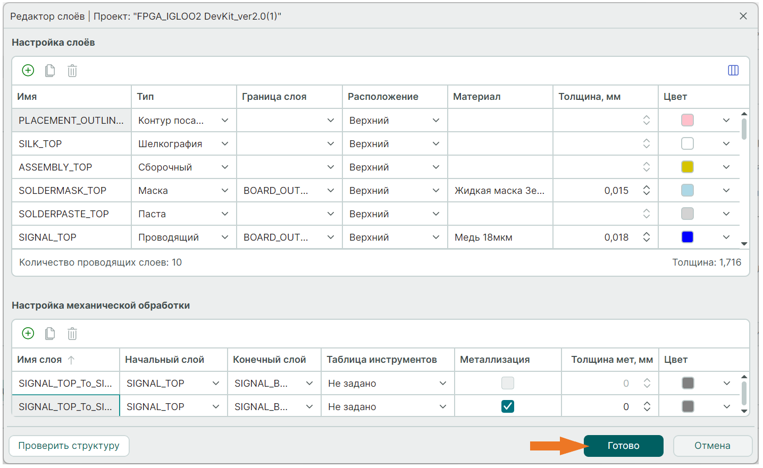Enable metallization checkbox in first row

pos(508,383)
